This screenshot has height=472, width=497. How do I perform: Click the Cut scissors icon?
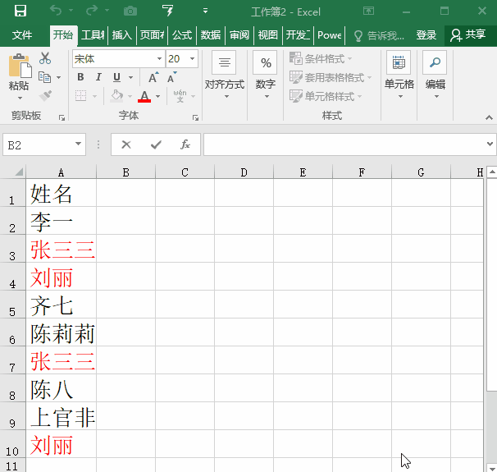click(45, 58)
